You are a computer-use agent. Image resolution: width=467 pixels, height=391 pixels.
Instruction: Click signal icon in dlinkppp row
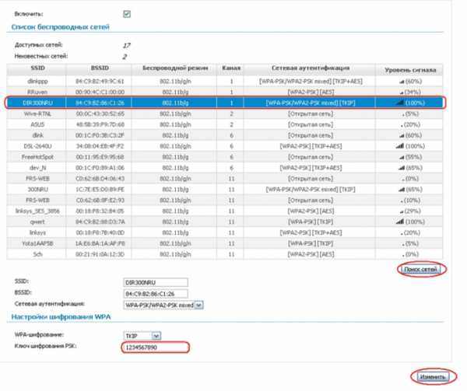pos(401,80)
